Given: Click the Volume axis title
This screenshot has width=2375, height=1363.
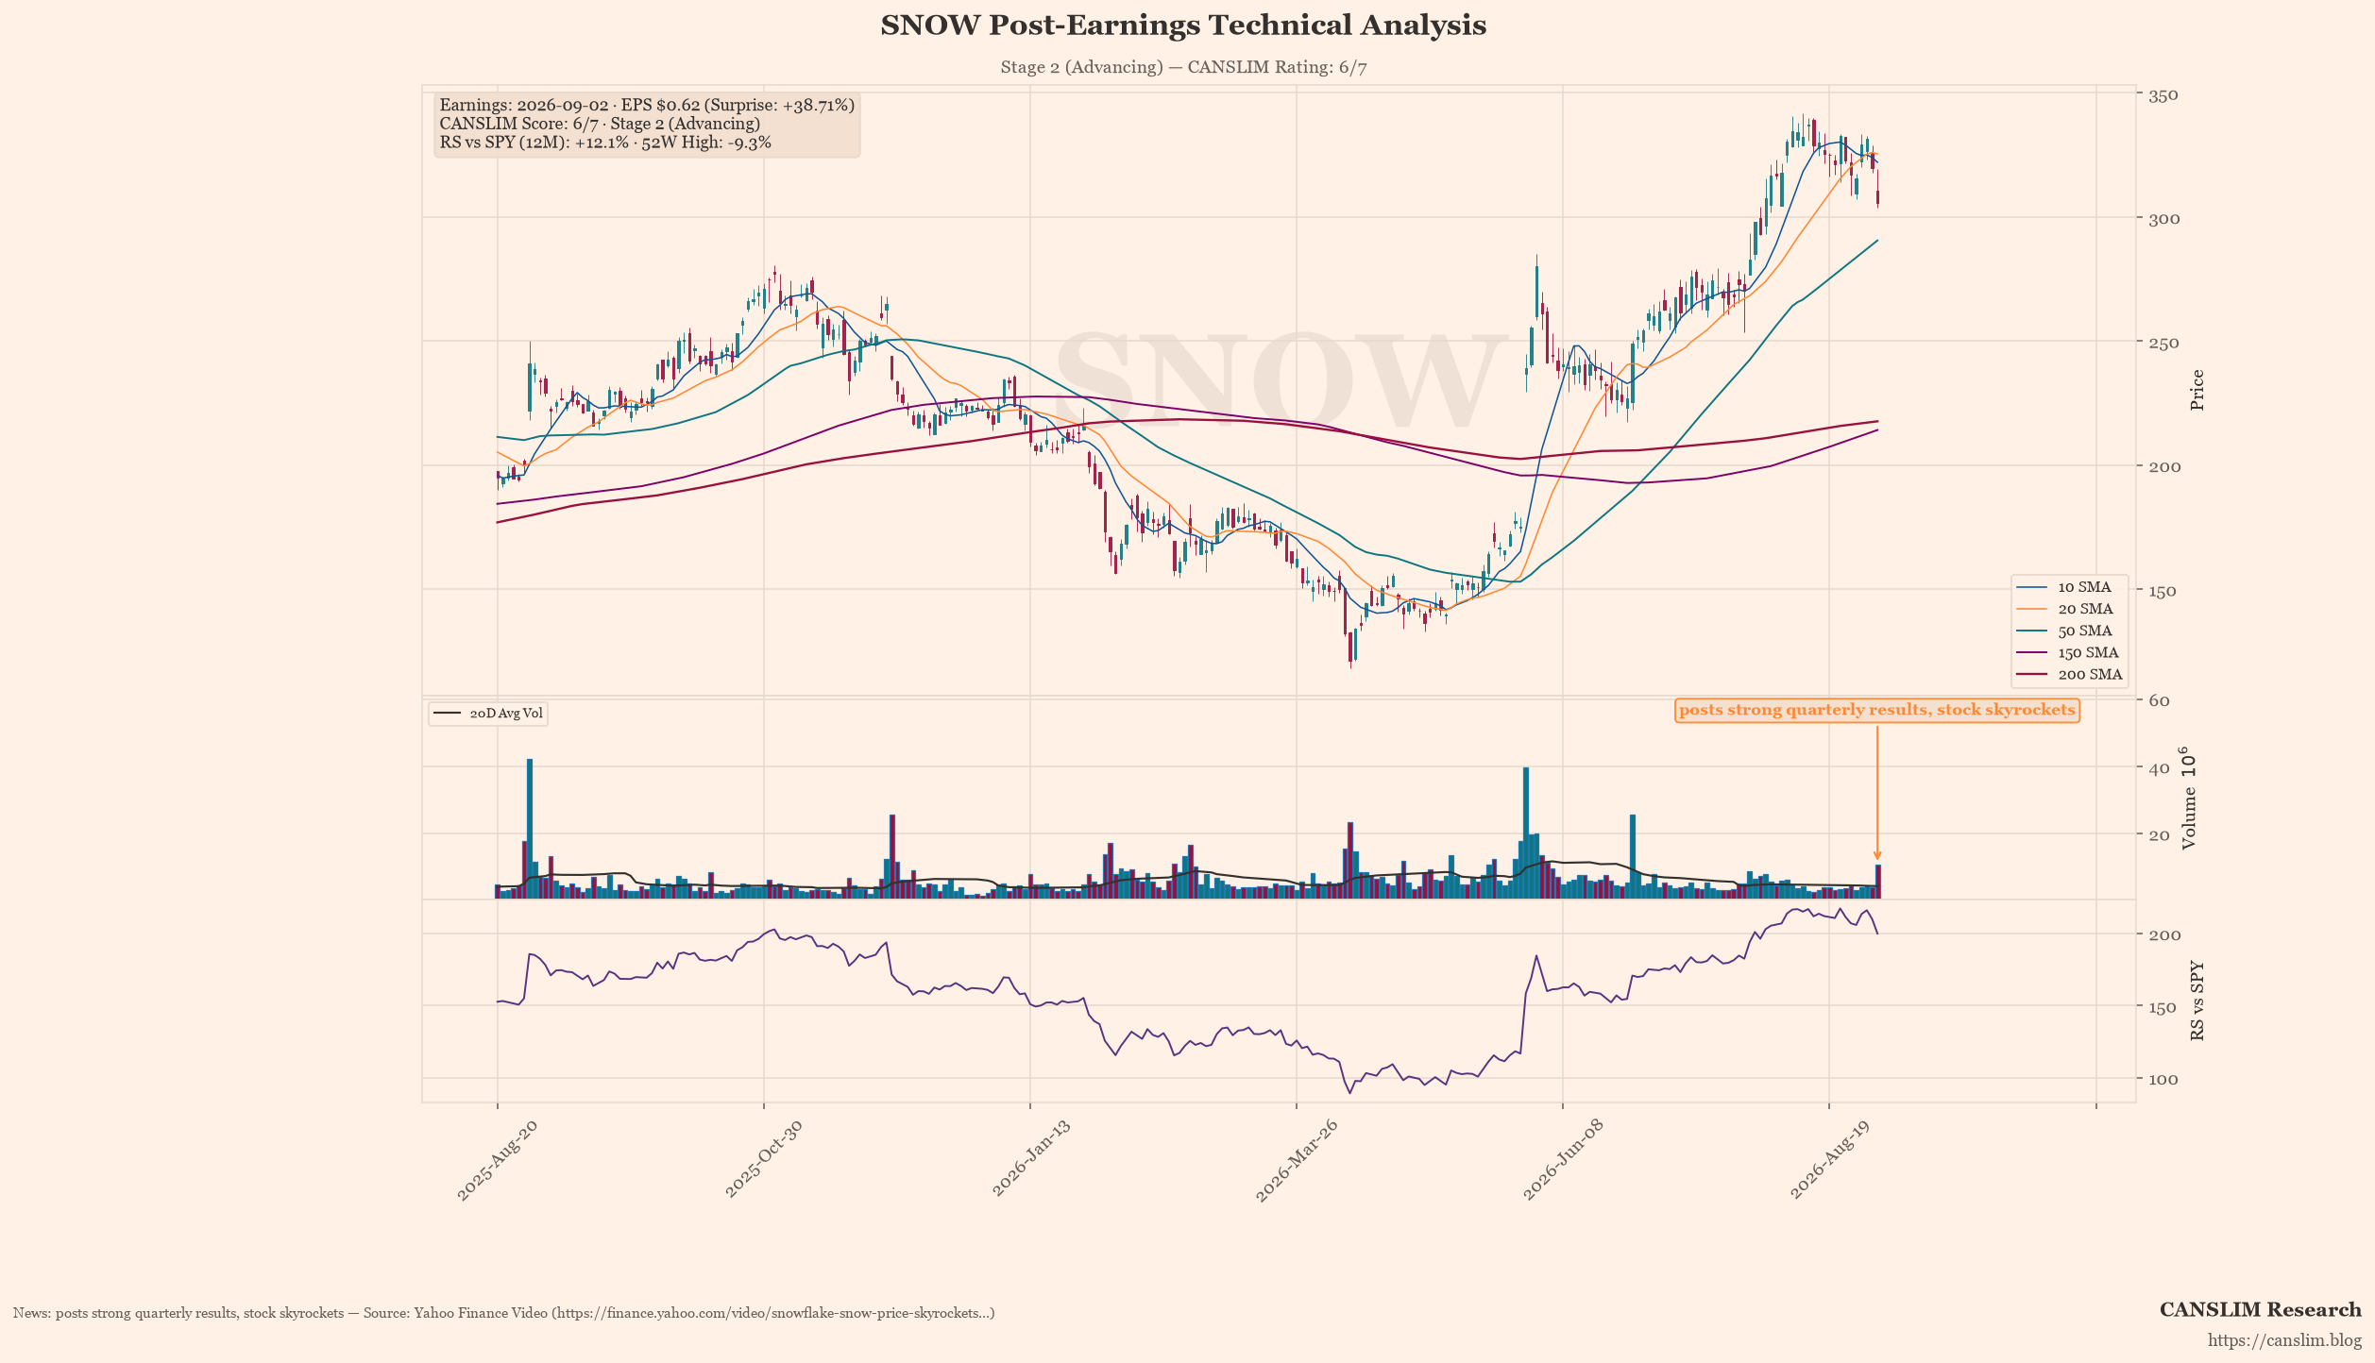Looking at the screenshot, I should 2188,798.
